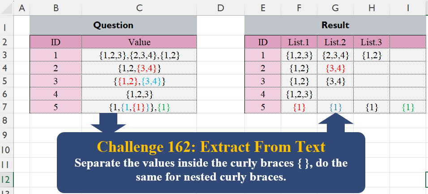Image resolution: width=428 pixels, height=194 pixels.
Task: Click the {{1,2},{3,4}} value cell
Action: click(x=139, y=82)
